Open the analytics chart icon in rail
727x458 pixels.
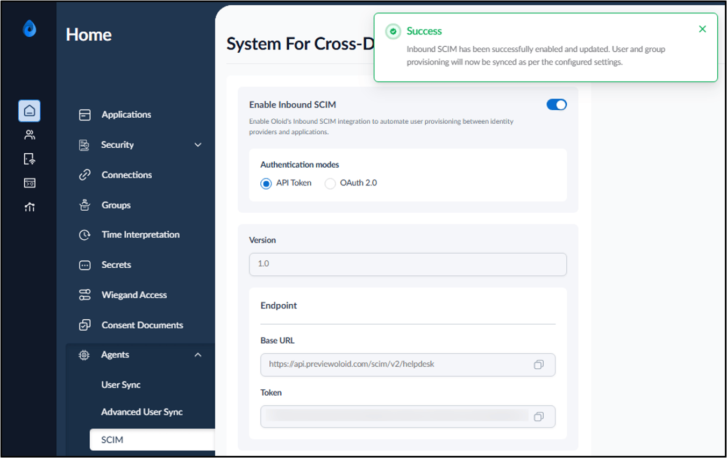[x=30, y=207]
